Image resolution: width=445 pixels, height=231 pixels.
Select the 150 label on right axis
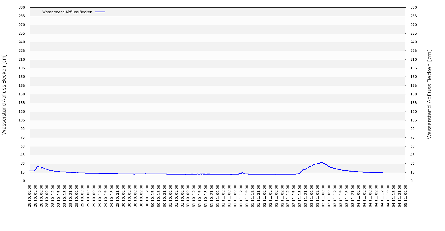[x=413, y=94]
